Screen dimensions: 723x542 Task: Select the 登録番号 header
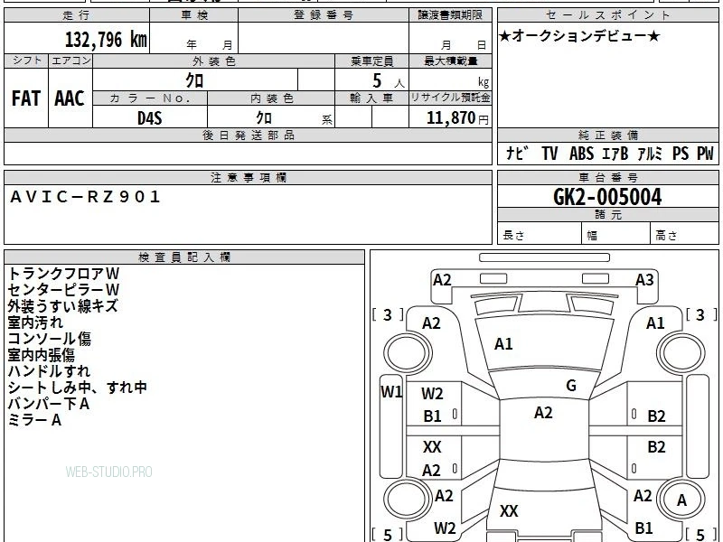click(x=324, y=15)
